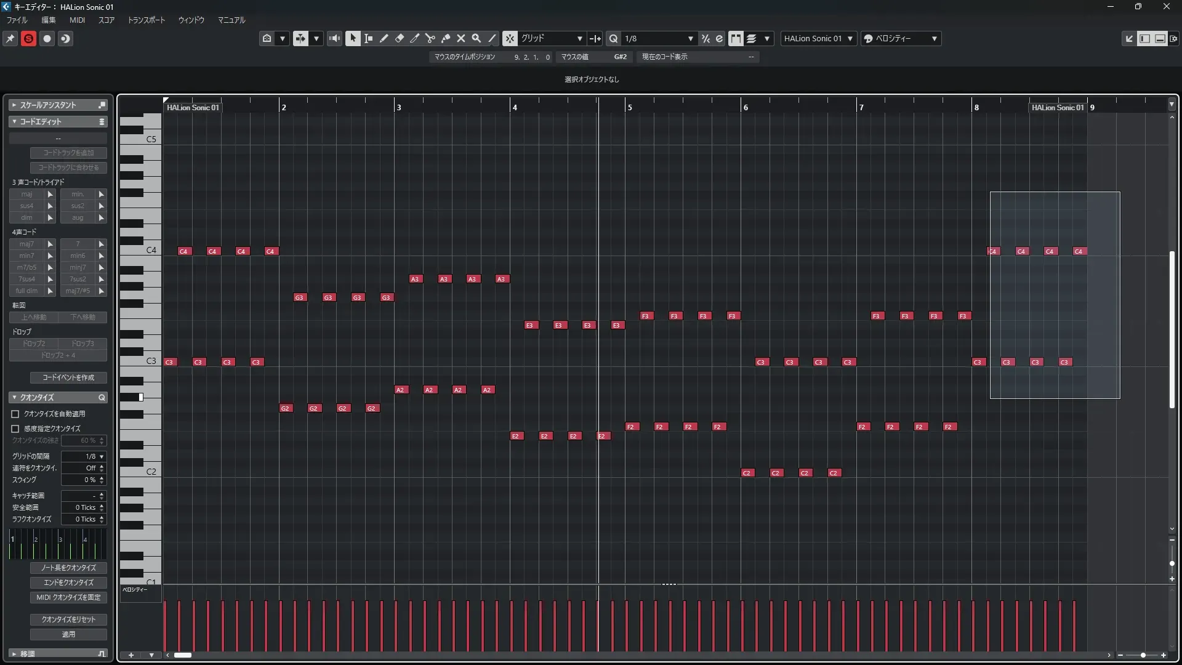The width and height of the screenshot is (1182, 665).
Task: Select the Draw pencil tool
Action: pyautogui.click(x=384, y=38)
